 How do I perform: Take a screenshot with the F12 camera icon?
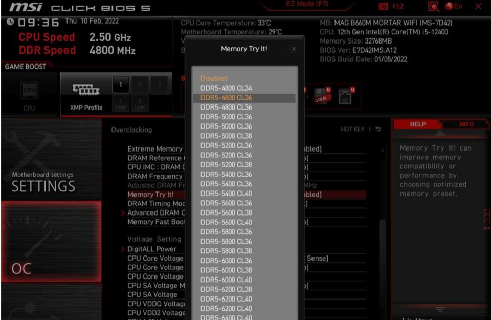click(383, 6)
